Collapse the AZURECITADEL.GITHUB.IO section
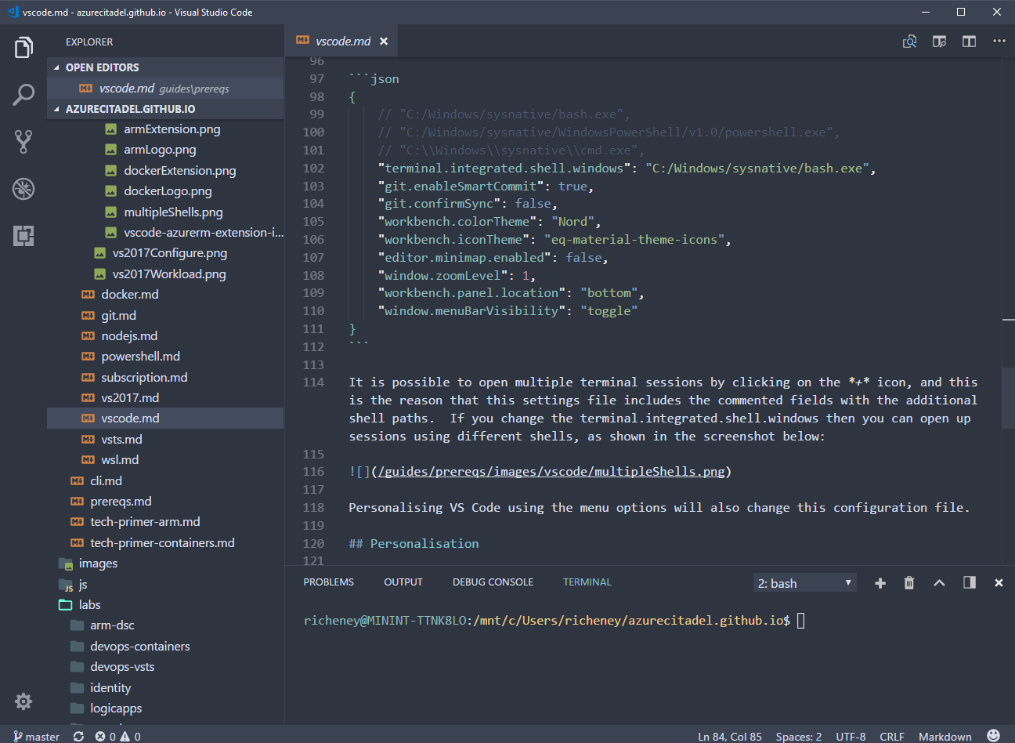 point(165,109)
